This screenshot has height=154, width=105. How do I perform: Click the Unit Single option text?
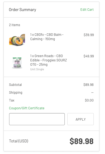tap(37, 69)
